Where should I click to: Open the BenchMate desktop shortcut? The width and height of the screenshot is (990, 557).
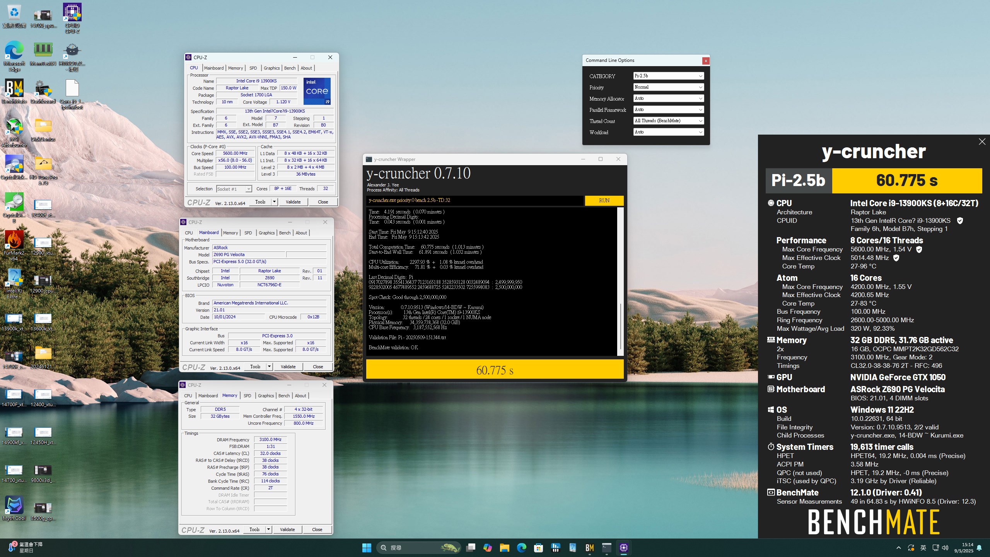pyautogui.click(x=14, y=91)
